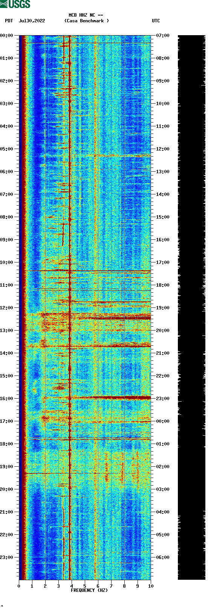Click the PDT '05:00' time label
This screenshot has width=208, height=610.
(6, 149)
